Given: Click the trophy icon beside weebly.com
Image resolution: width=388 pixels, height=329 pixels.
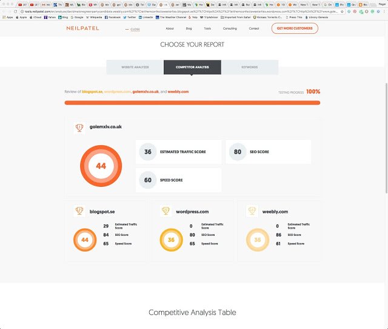Looking at the screenshot, I should [252, 211].
